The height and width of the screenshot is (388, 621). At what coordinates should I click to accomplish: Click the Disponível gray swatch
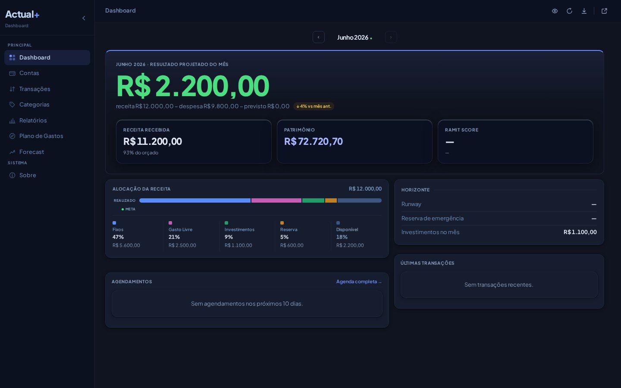[x=338, y=223]
